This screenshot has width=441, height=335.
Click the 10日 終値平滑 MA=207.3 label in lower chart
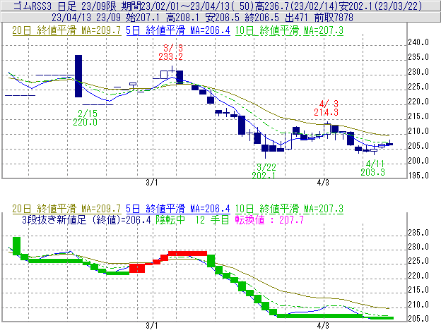289,209
